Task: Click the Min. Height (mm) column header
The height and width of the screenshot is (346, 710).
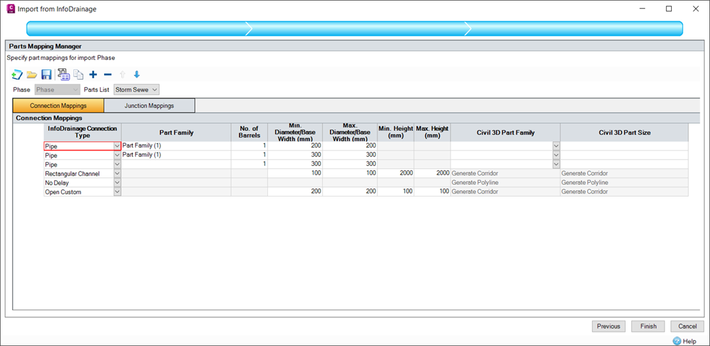Action: (396, 132)
